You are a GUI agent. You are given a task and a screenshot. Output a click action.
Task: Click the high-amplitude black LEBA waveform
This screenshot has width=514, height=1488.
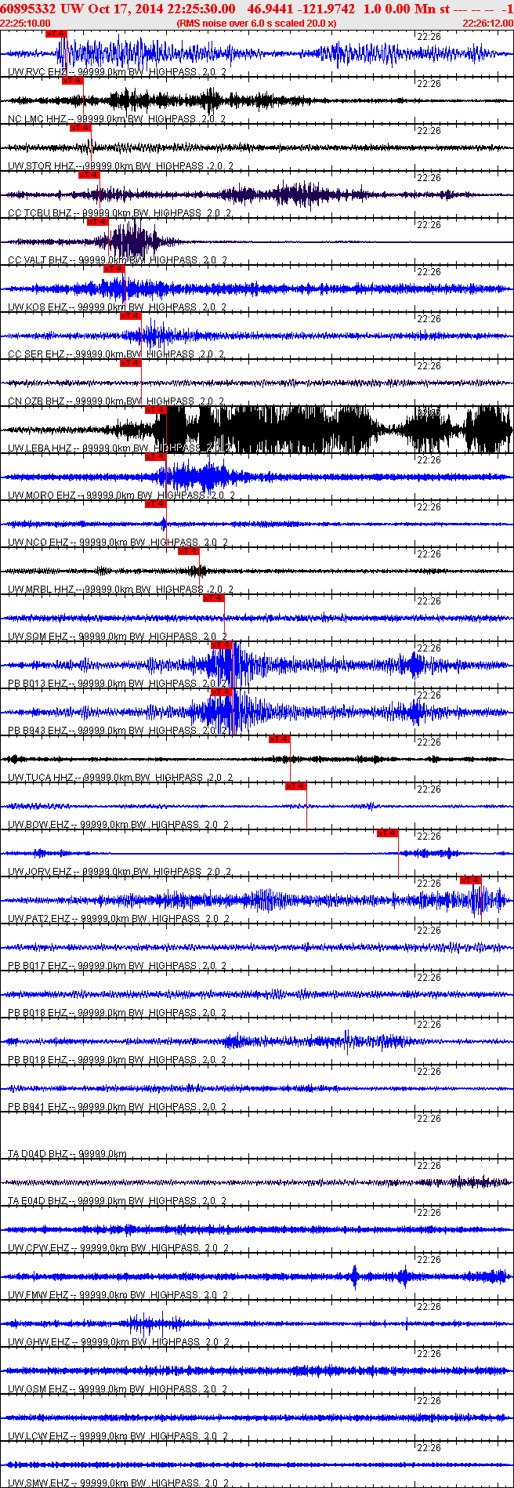[x=333, y=430]
